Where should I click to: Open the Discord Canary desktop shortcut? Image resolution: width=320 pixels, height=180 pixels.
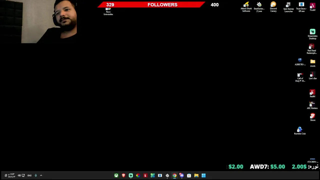(273, 7)
